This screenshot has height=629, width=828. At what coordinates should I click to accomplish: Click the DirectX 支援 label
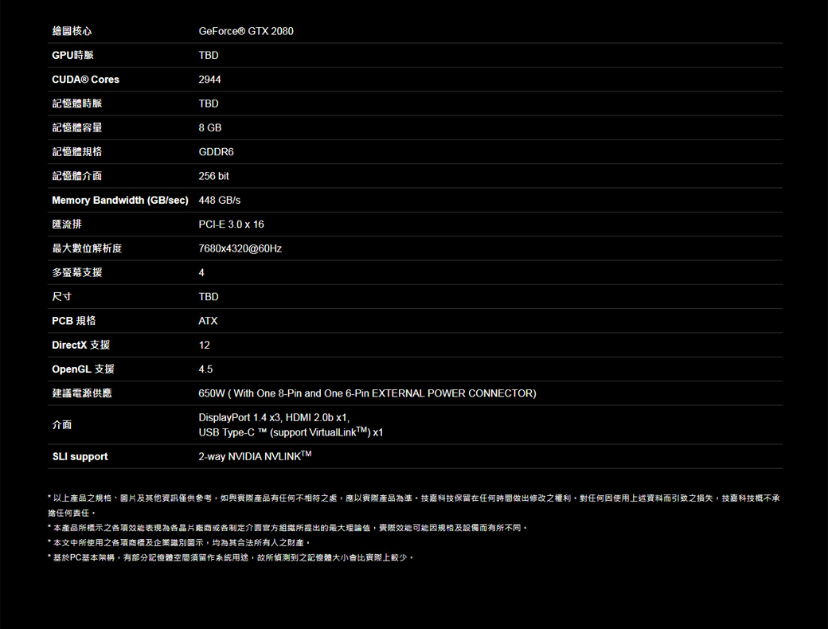[x=80, y=345]
